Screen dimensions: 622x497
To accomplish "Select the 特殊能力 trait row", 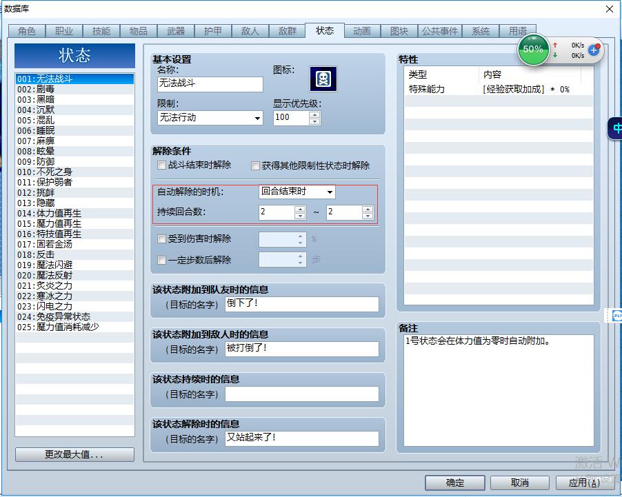I will (499, 89).
